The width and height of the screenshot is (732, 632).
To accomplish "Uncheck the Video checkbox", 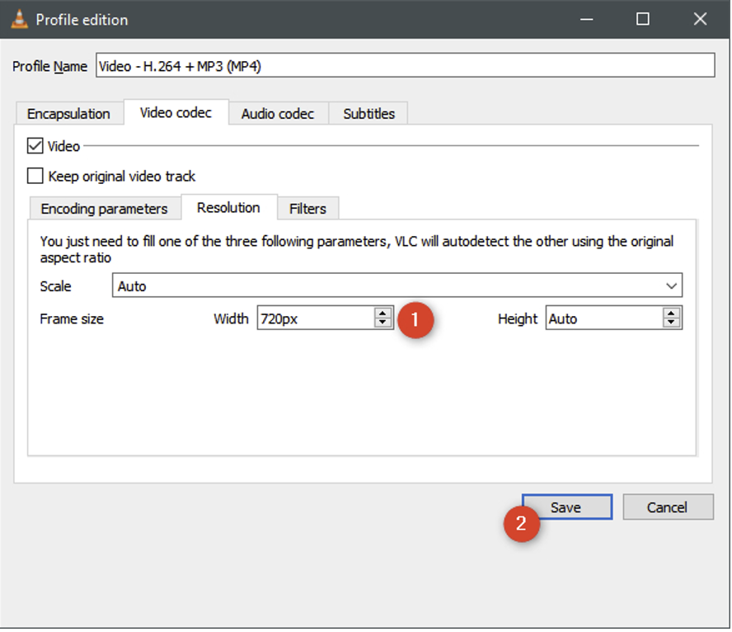I will coord(35,146).
